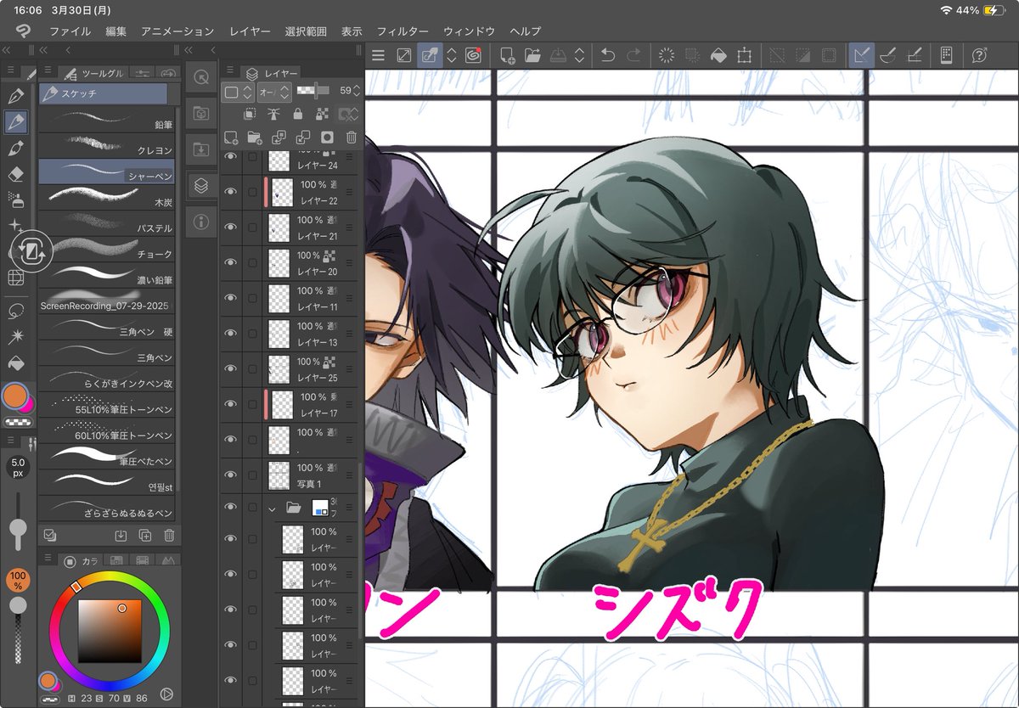Toggle the Snap to Ruler command bar button
The width and height of the screenshot is (1019, 708).
click(862, 55)
